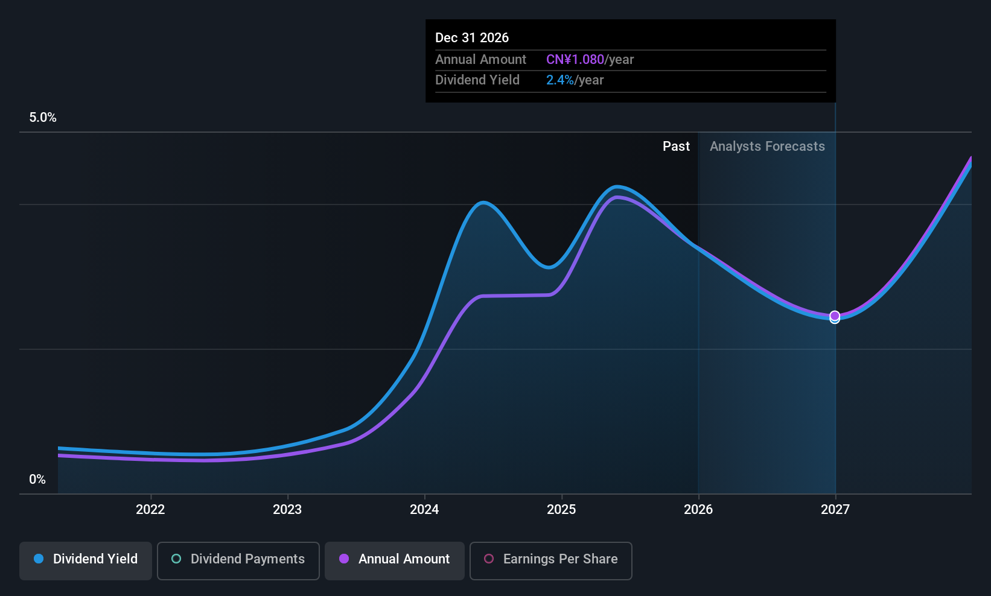Click the Dec 31 2026 tooltip header

[472, 37]
